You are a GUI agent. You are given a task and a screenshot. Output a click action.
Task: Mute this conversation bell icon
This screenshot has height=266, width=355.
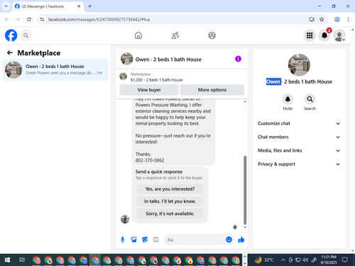[288, 99]
